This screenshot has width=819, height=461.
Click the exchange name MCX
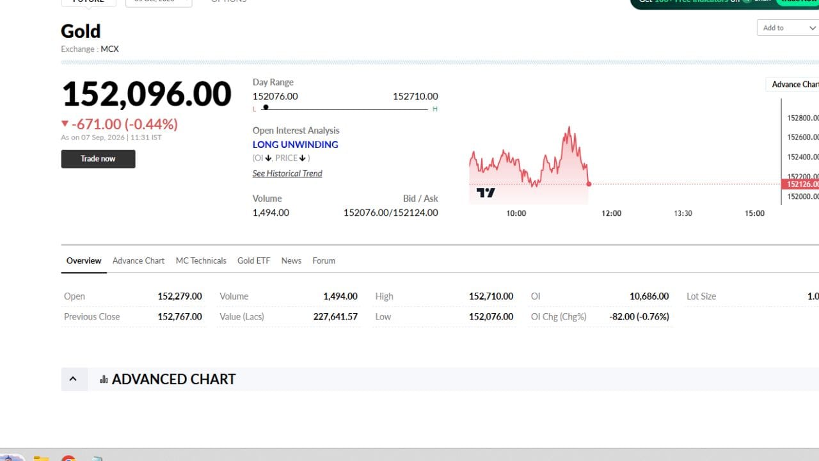click(x=109, y=49)
